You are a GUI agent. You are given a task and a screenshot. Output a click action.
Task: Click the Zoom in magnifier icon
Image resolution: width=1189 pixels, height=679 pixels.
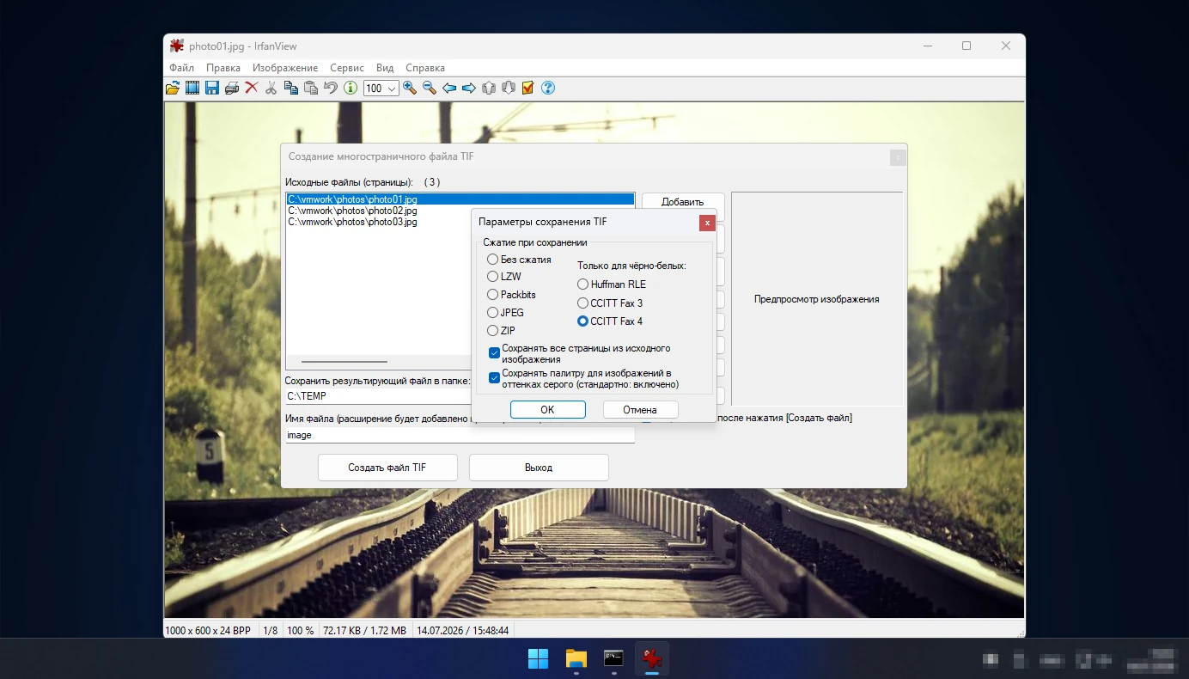(x=410, y=88)
